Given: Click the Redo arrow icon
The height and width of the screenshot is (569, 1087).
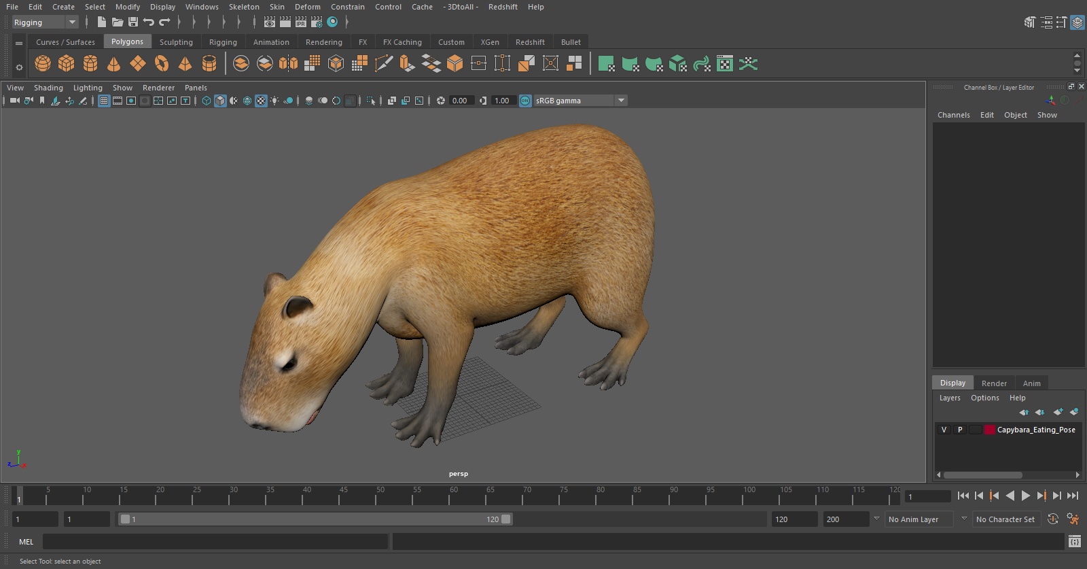Looking at the screenshot, I should pyautogui.click(x=164, y=22).
